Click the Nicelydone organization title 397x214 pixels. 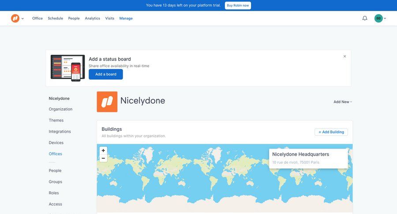click(142, 101)
